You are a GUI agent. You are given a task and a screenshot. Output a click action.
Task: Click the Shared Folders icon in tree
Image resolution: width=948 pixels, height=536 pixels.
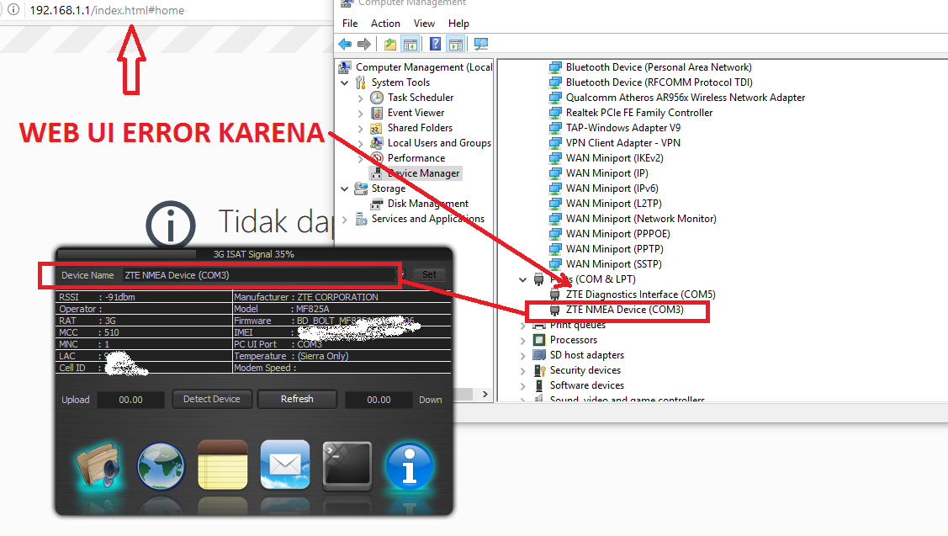(x=377, y=128)
